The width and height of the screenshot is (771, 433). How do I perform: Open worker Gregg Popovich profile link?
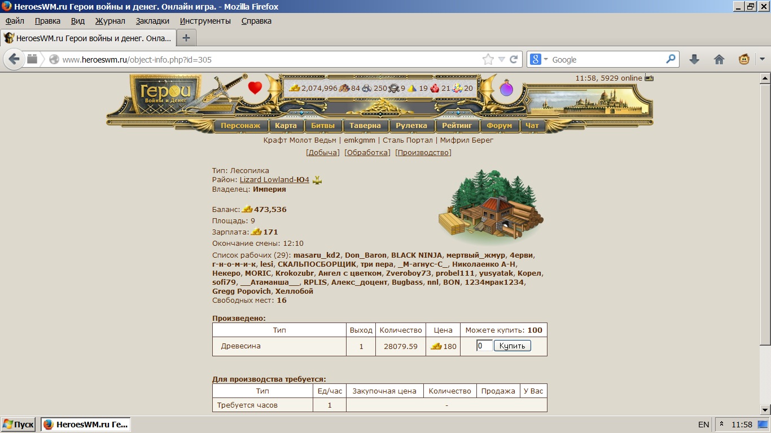pyautogui.click(x=242, y=291)
